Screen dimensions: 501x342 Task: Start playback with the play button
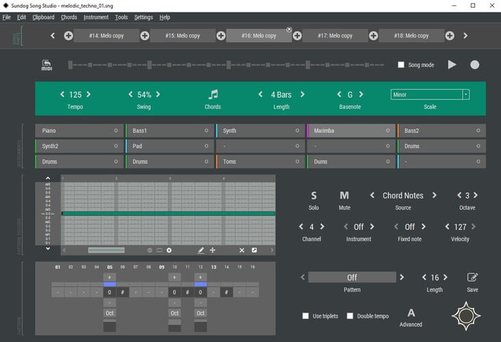(x=452, y=65)
